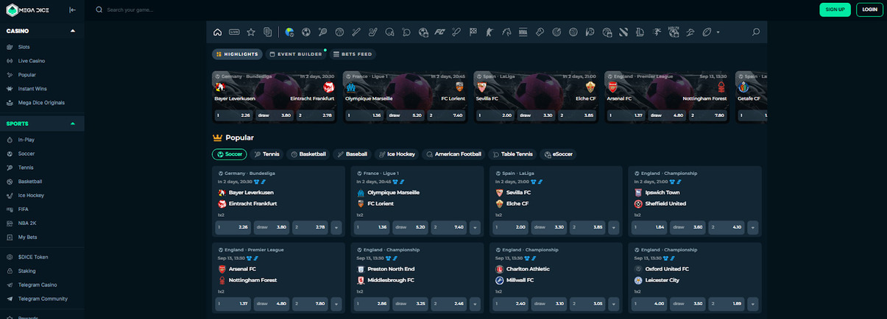Expand more markets for Ipswich Town match card
The height and width of the screenshot is (319, 887).
coord(753,228)
